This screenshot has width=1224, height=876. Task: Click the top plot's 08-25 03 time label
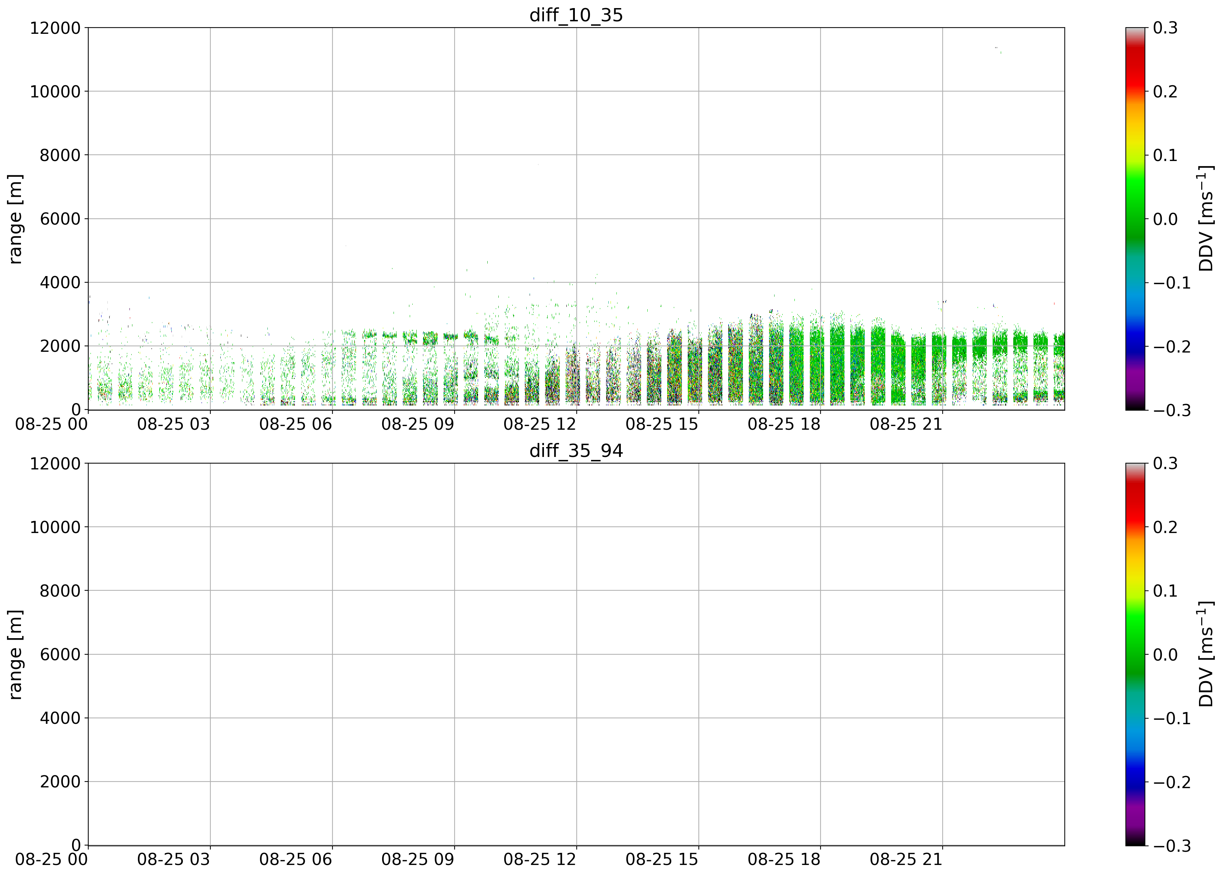173,424
